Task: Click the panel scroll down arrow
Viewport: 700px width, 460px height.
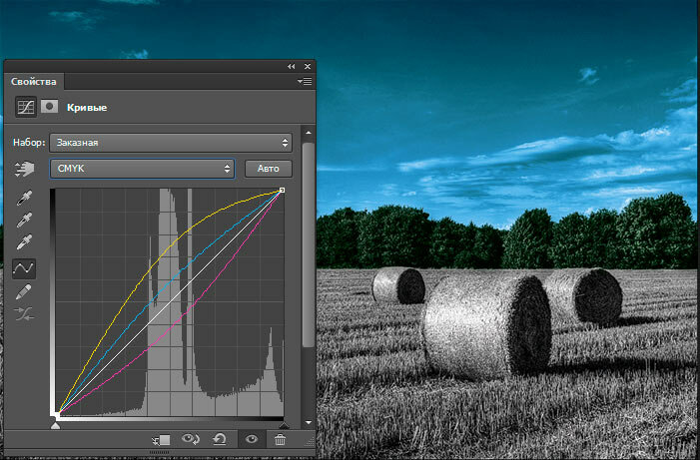Action: click(x=308, y=422)
